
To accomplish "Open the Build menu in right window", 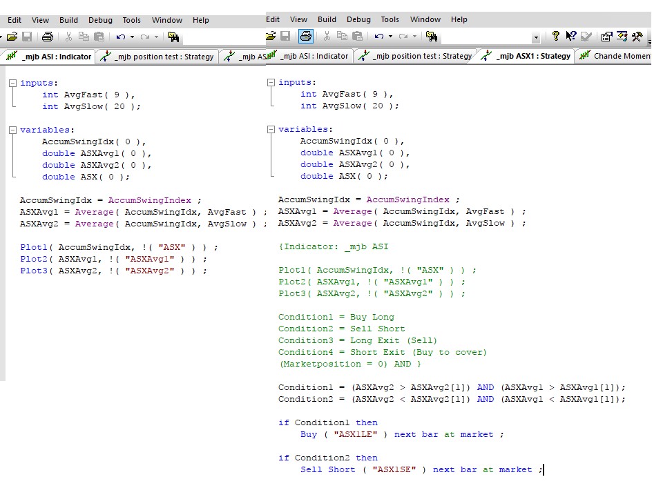I will (x=327, y=19).
